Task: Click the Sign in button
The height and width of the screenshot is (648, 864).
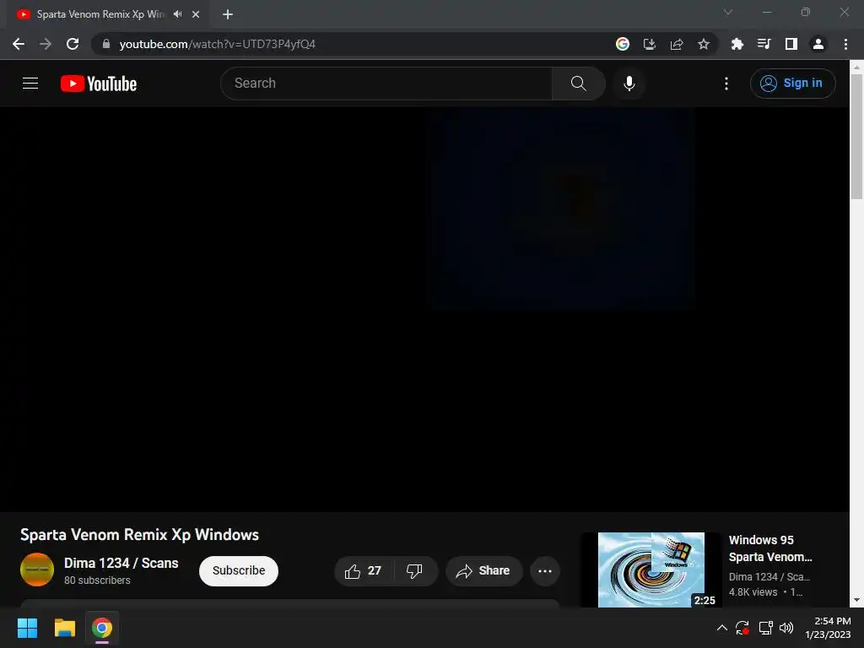Action: coord(792,84)
